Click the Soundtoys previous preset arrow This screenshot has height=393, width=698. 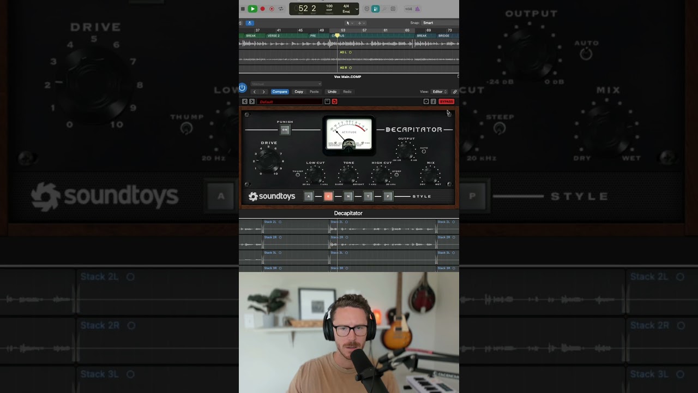245,102
